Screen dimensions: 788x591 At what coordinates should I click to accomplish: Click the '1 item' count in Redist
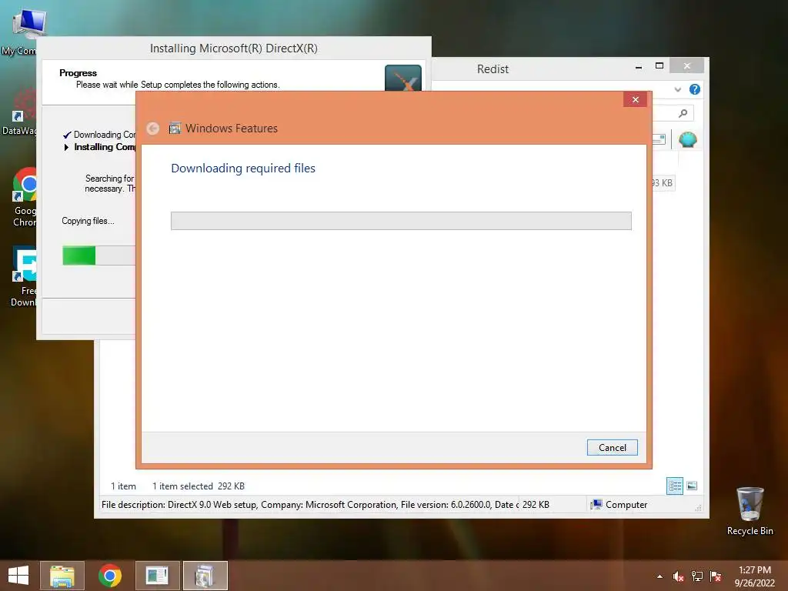pos(123,486)
